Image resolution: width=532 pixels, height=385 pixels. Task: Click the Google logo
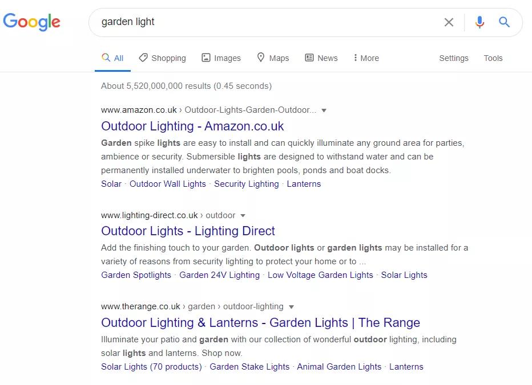coord(31,22)
